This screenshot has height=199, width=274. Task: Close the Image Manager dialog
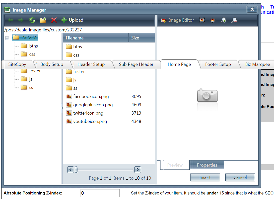coord(252,9)
